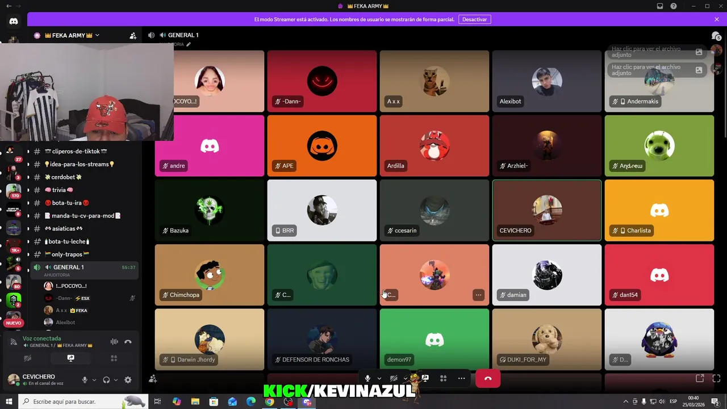
Task: Open Chrome from Windows taskbar
Action: tap(269, 402)
